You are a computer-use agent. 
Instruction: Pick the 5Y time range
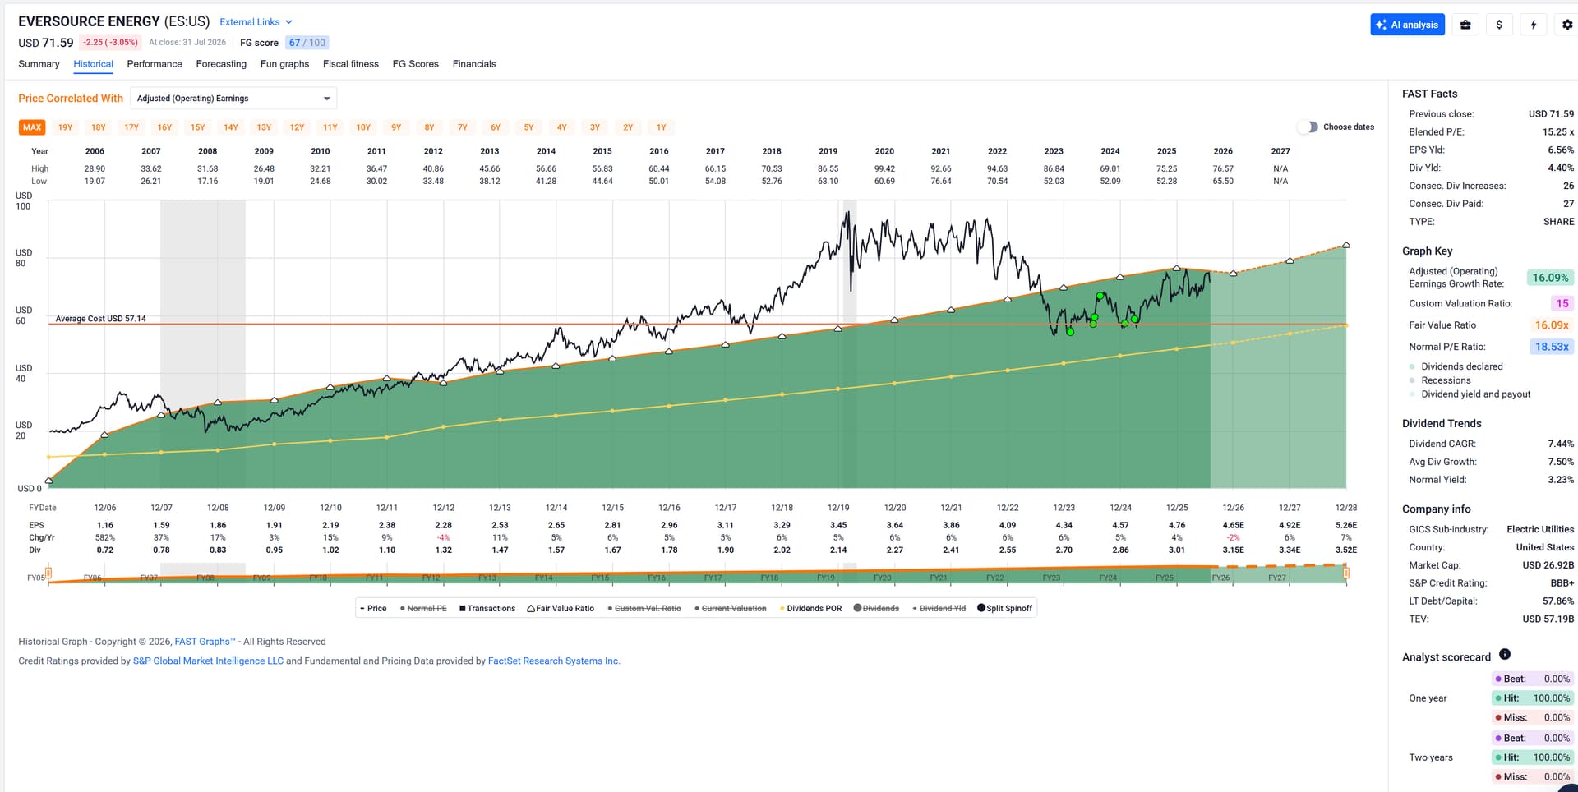(x=528, y=127)
